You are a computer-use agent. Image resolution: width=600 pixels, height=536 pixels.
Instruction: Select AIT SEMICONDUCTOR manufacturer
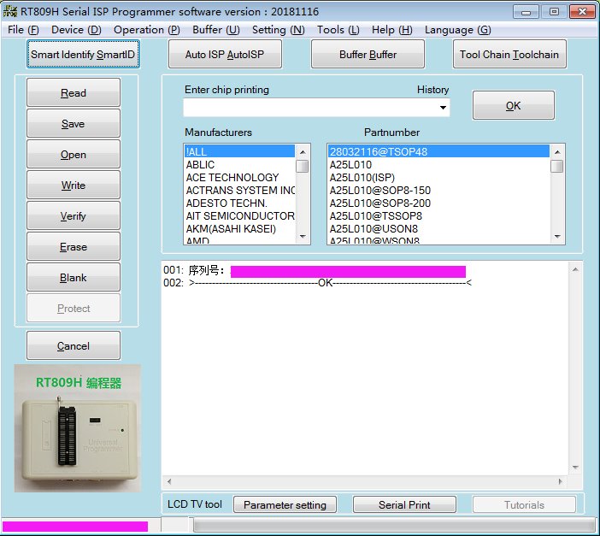click(239, 216)
